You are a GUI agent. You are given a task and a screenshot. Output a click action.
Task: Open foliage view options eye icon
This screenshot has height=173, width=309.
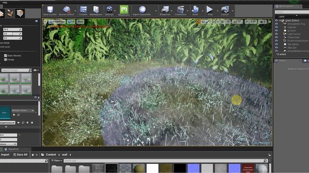tap(36, 70)
